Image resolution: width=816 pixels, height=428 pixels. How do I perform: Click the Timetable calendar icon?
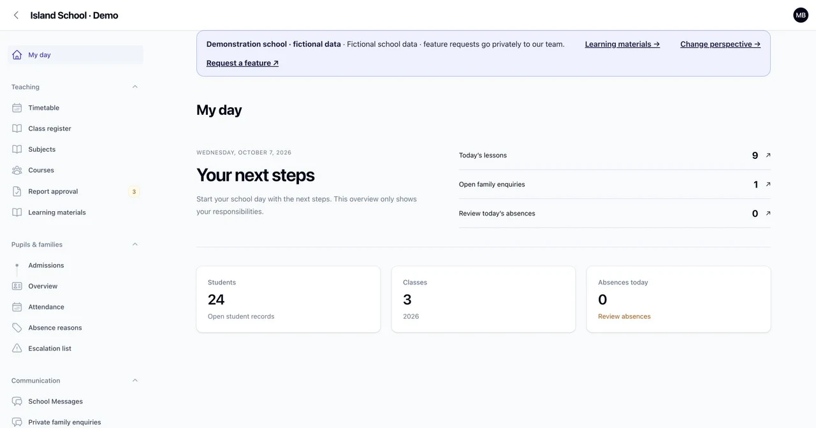click(17, 108)
